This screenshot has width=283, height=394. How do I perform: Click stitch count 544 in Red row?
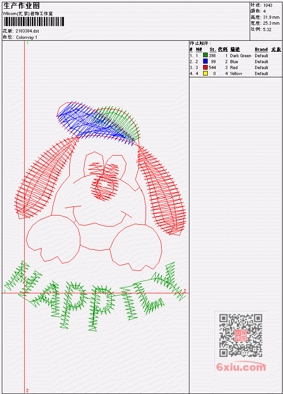[x=212, y=68]
